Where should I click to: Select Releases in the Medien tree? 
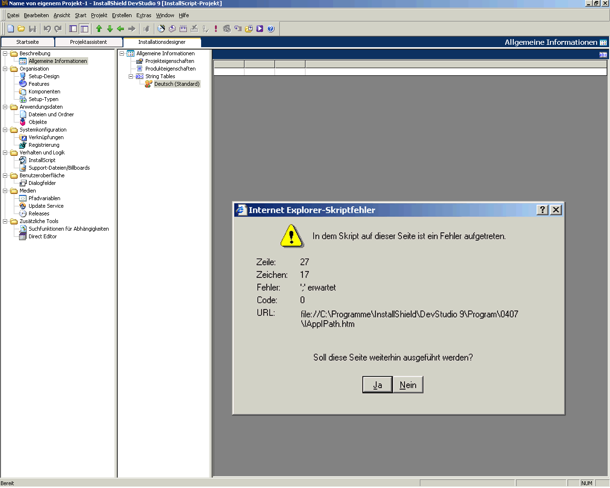pos(39,213)
